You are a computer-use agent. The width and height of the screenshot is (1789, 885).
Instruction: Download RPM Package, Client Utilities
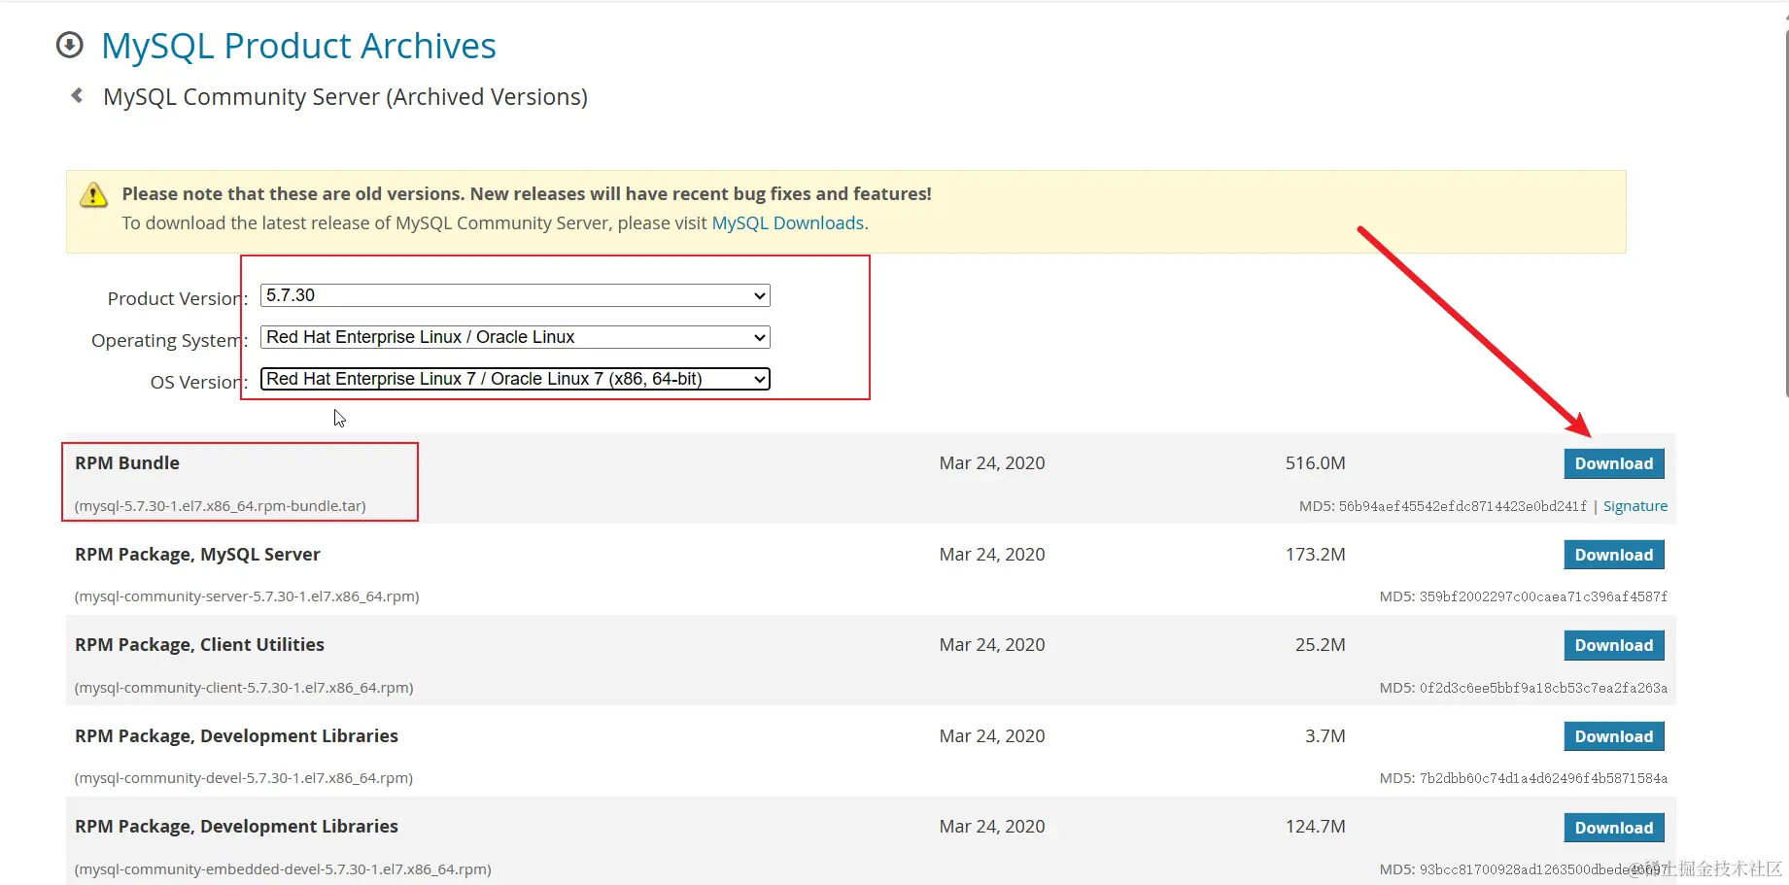click(1614, 645)
